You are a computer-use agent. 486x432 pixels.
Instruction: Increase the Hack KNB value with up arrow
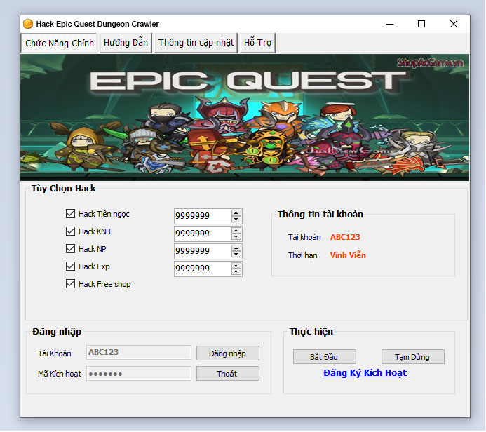(236, 231)
